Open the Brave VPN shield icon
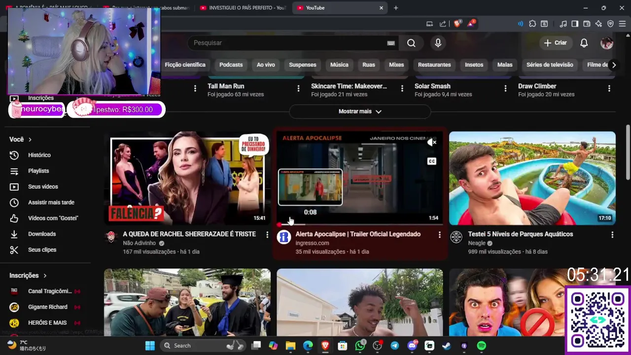631x355 pixels. coord(610,24)
